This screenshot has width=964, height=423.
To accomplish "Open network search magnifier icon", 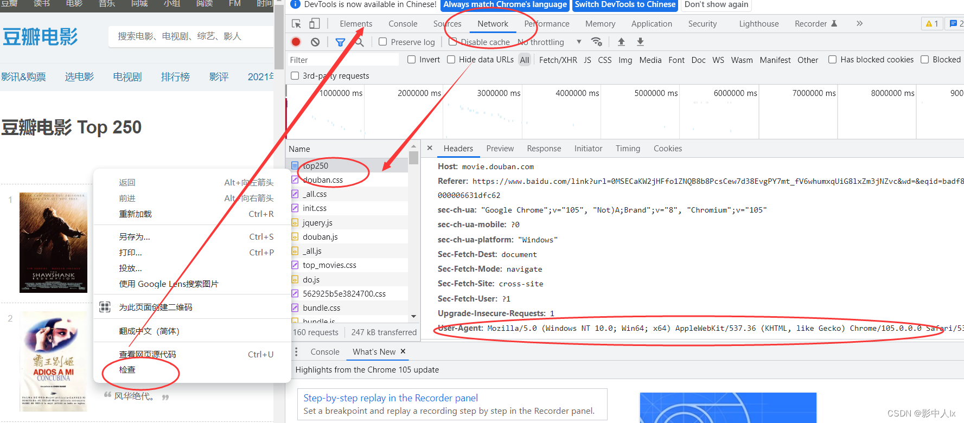I will click(359, 42).
